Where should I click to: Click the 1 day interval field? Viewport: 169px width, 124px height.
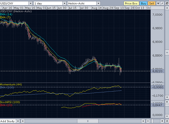click(x=48, y=4)
